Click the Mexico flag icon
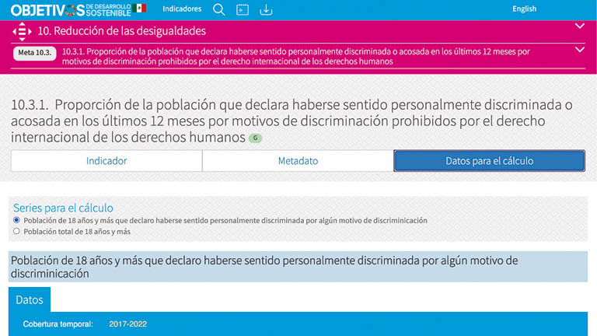The width and height of the screenshot is (597, 336). [x=139, y=9]
